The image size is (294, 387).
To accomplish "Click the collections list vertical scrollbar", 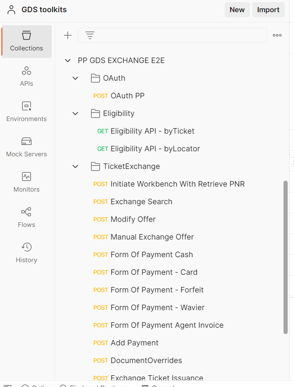I will point(286,256).
